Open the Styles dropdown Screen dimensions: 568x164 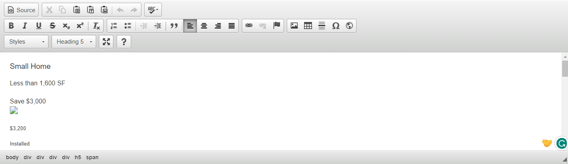coord(26,42)
